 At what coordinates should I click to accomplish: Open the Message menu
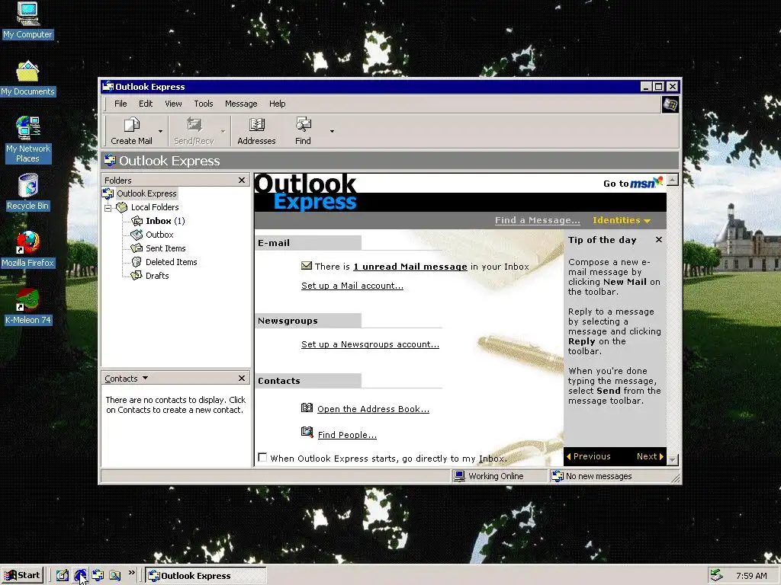[x=241, y=104]
